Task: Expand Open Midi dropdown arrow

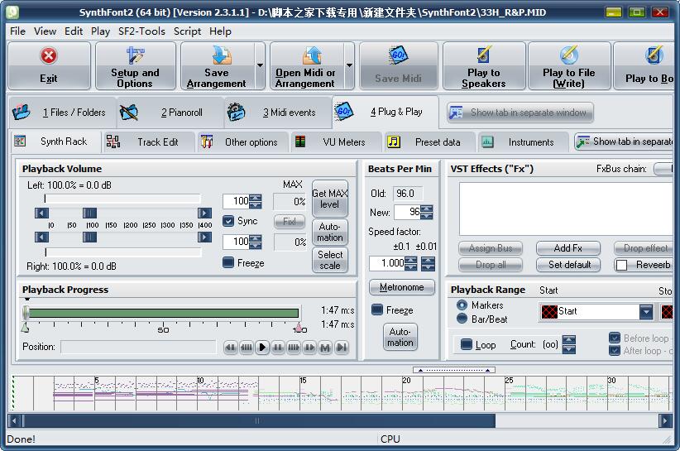Action: coord(349,66)
